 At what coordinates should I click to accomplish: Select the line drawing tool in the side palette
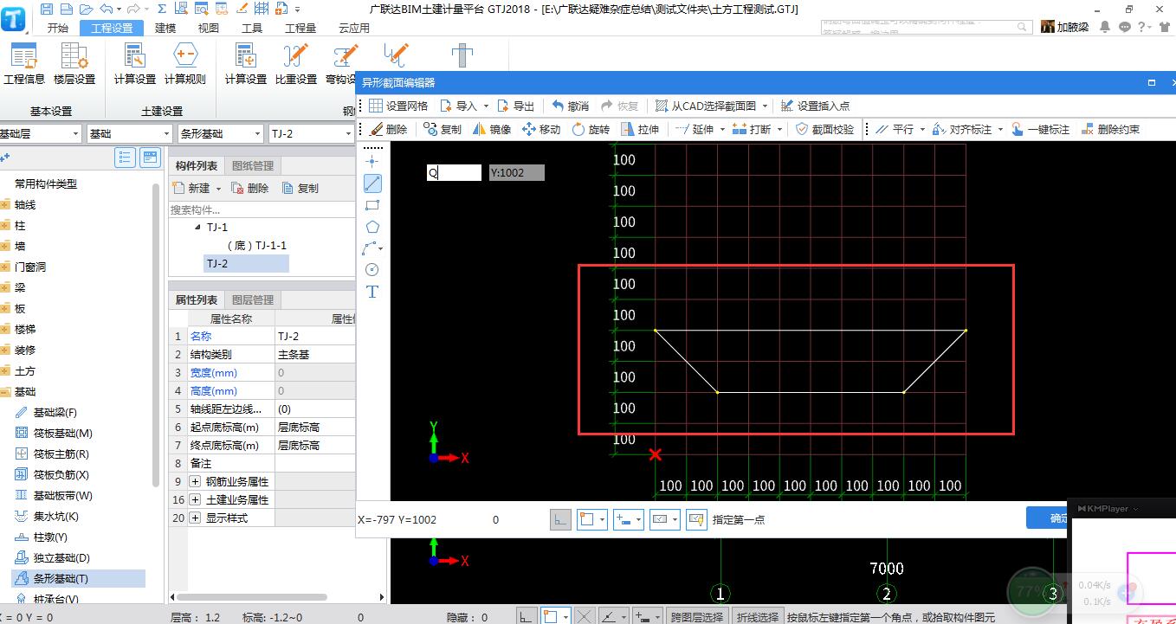pyautogui.click(x=372, y=183)
